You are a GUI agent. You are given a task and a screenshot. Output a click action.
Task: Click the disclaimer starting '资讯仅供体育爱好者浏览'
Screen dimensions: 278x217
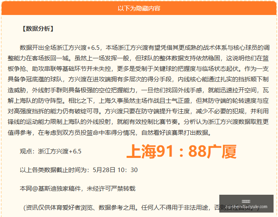click(141, 207)
